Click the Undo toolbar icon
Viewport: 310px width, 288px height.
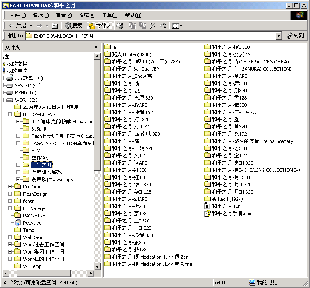tap(163, 26)
